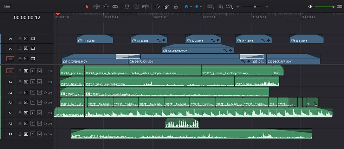The image size is (344, 149).
Task: Disable the V2 video track
Action: 33,48
